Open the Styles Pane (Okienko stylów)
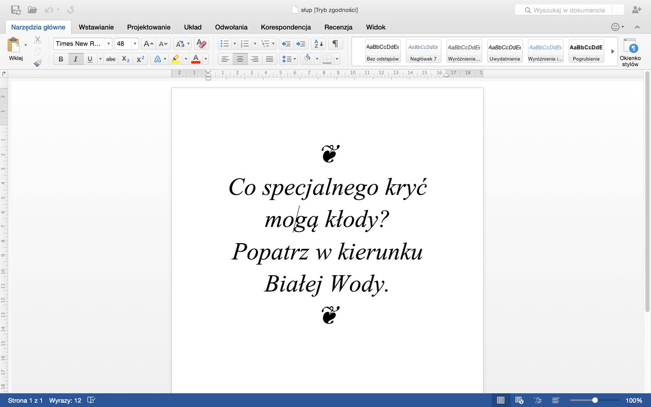 [x=630, y=52]
